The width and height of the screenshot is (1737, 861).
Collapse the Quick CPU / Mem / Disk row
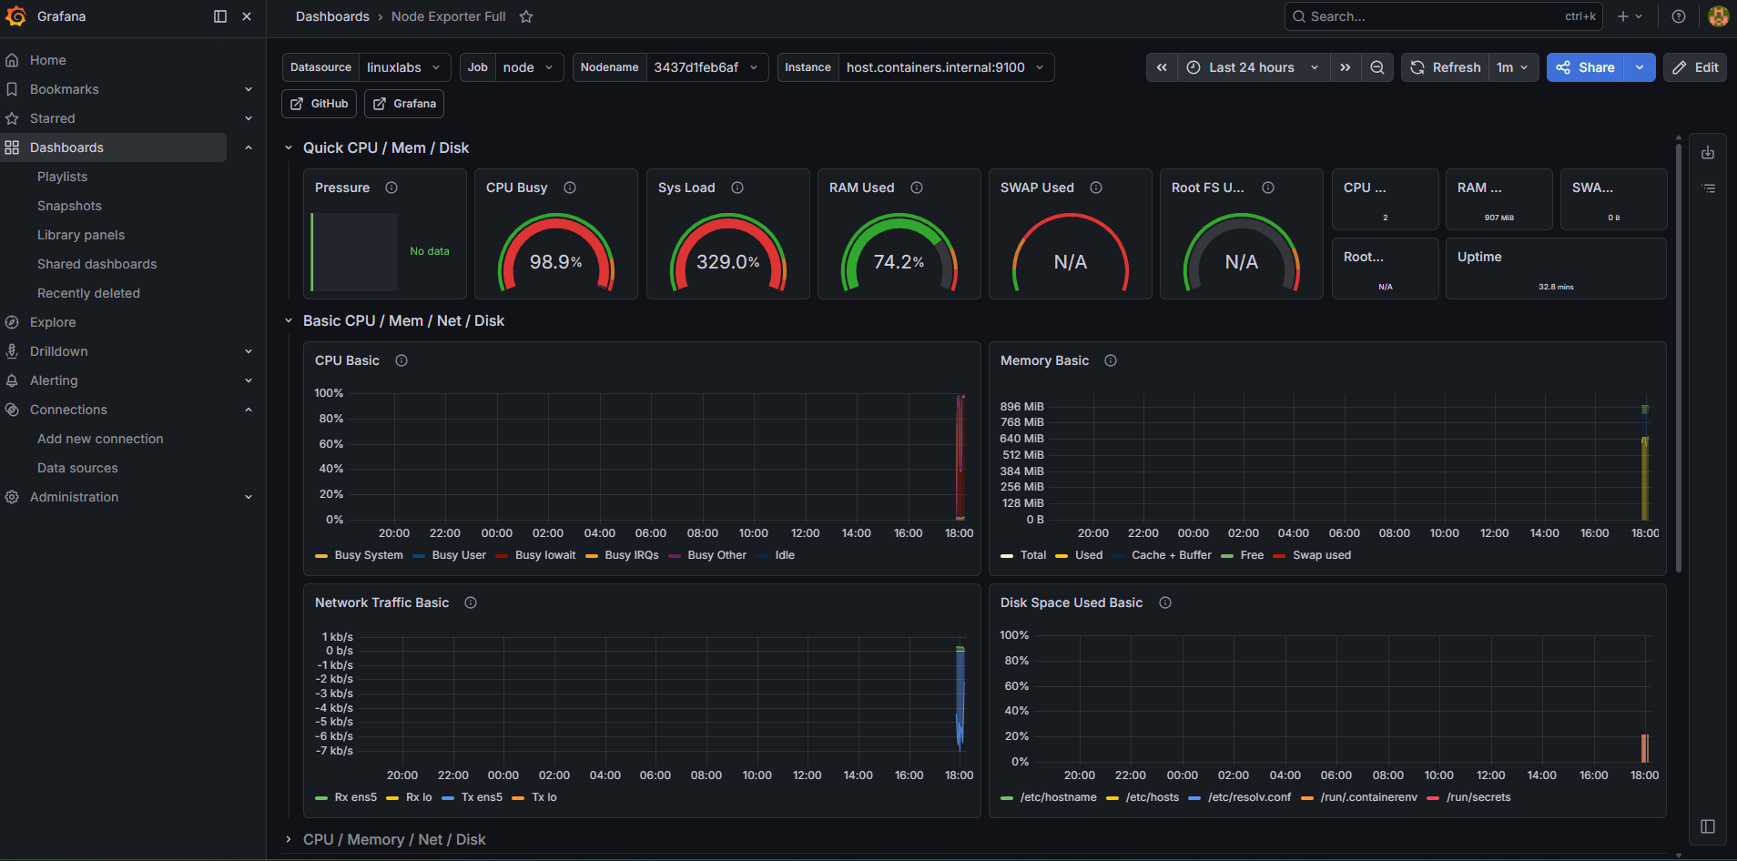[x=289, y=147]
